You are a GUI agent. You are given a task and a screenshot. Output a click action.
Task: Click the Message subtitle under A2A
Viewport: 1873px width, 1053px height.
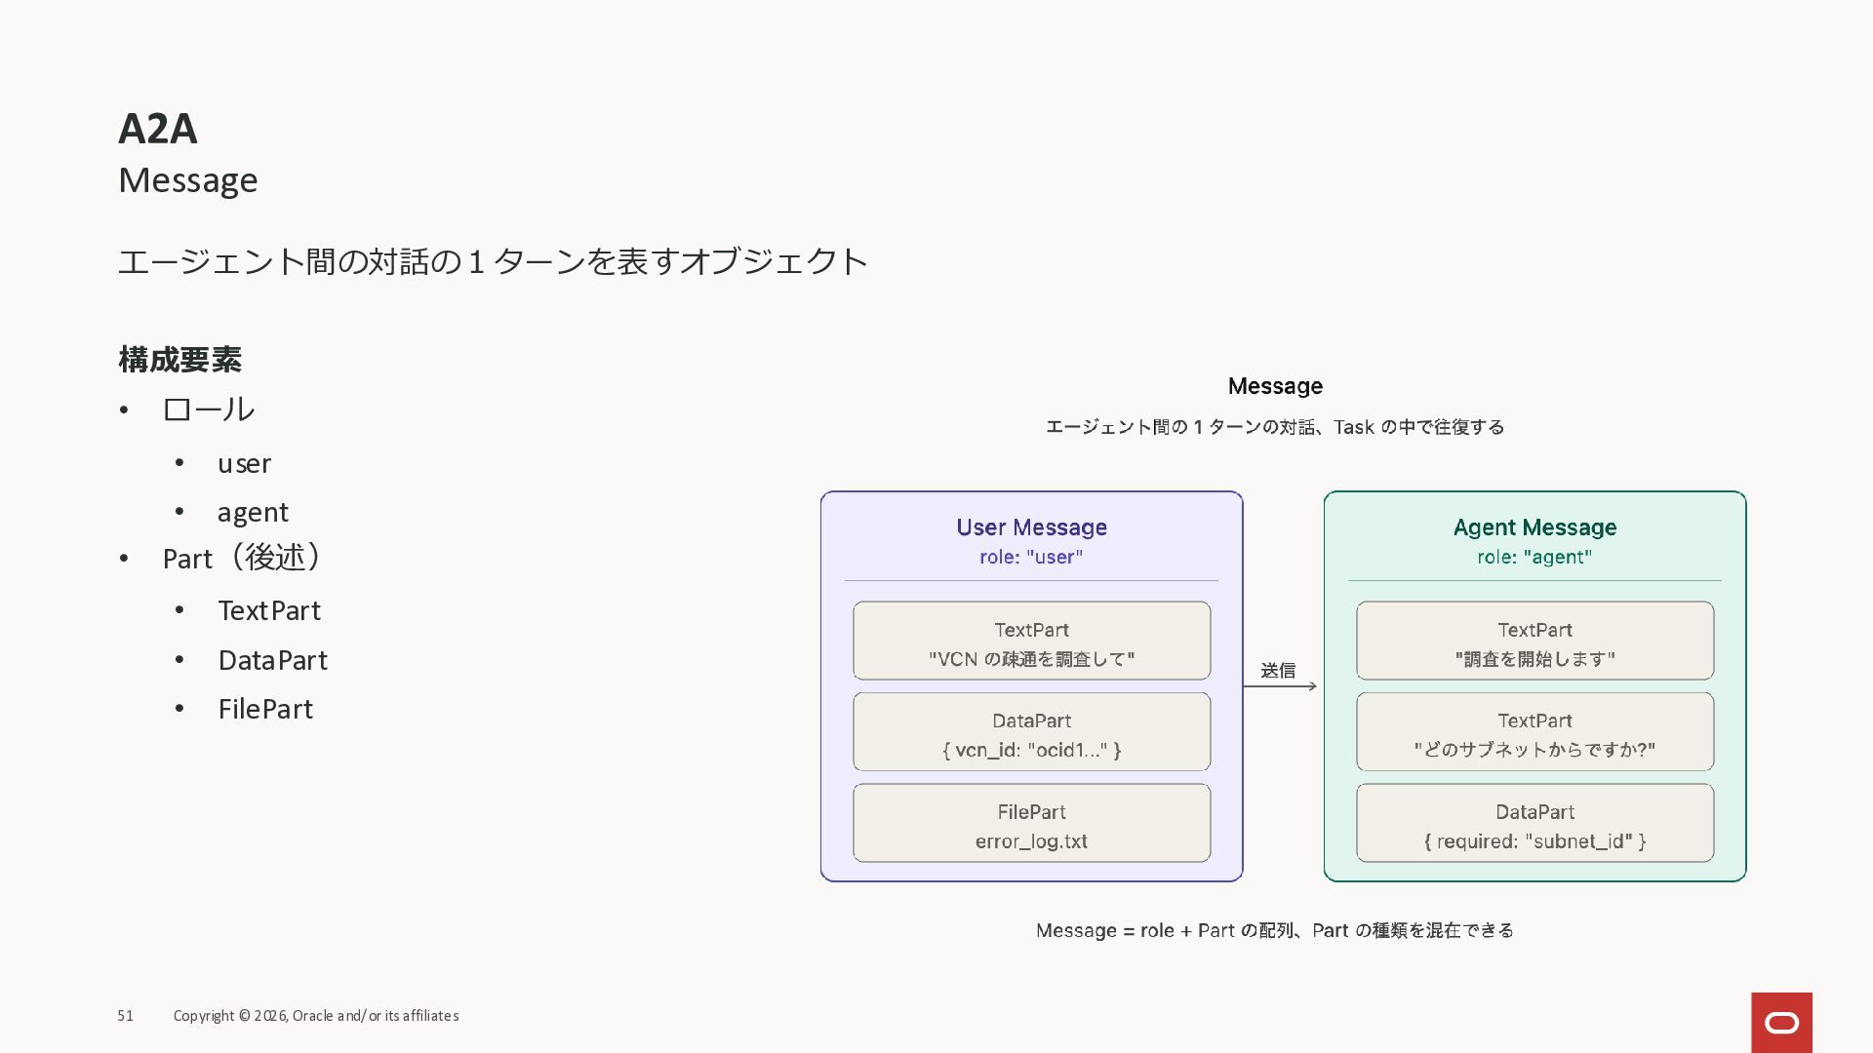(187, 180)
